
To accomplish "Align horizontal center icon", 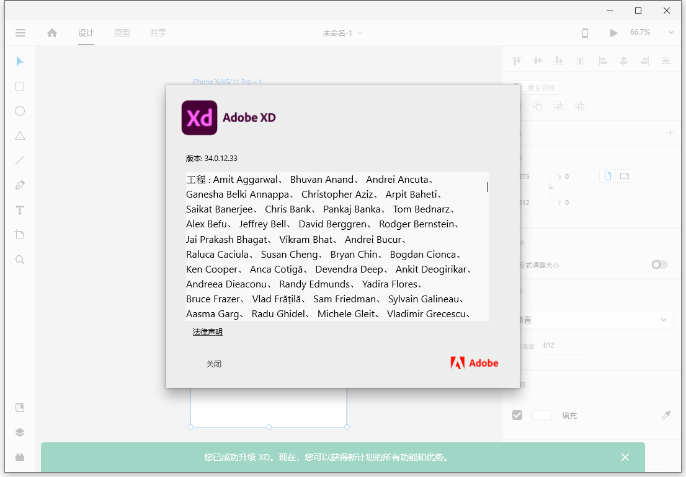I will (x=623, y=61).
